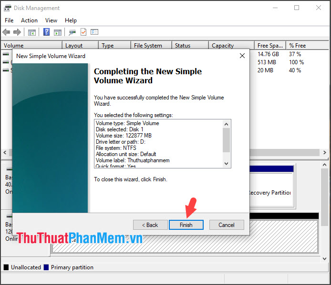
Task: Minimize the Disk Management window
Action: pyautogui.click(x=275, y=8)
